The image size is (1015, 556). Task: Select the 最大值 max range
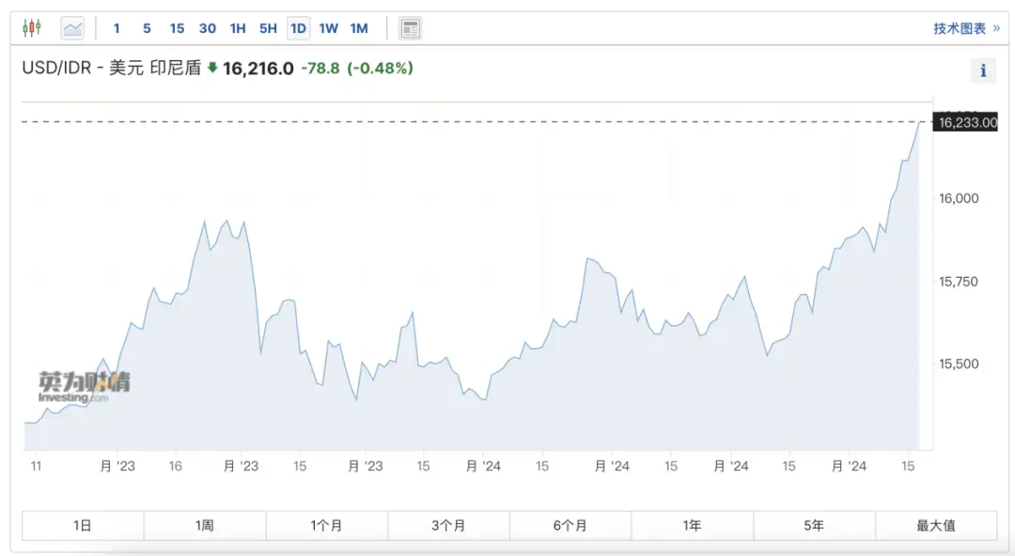(936, 526)
